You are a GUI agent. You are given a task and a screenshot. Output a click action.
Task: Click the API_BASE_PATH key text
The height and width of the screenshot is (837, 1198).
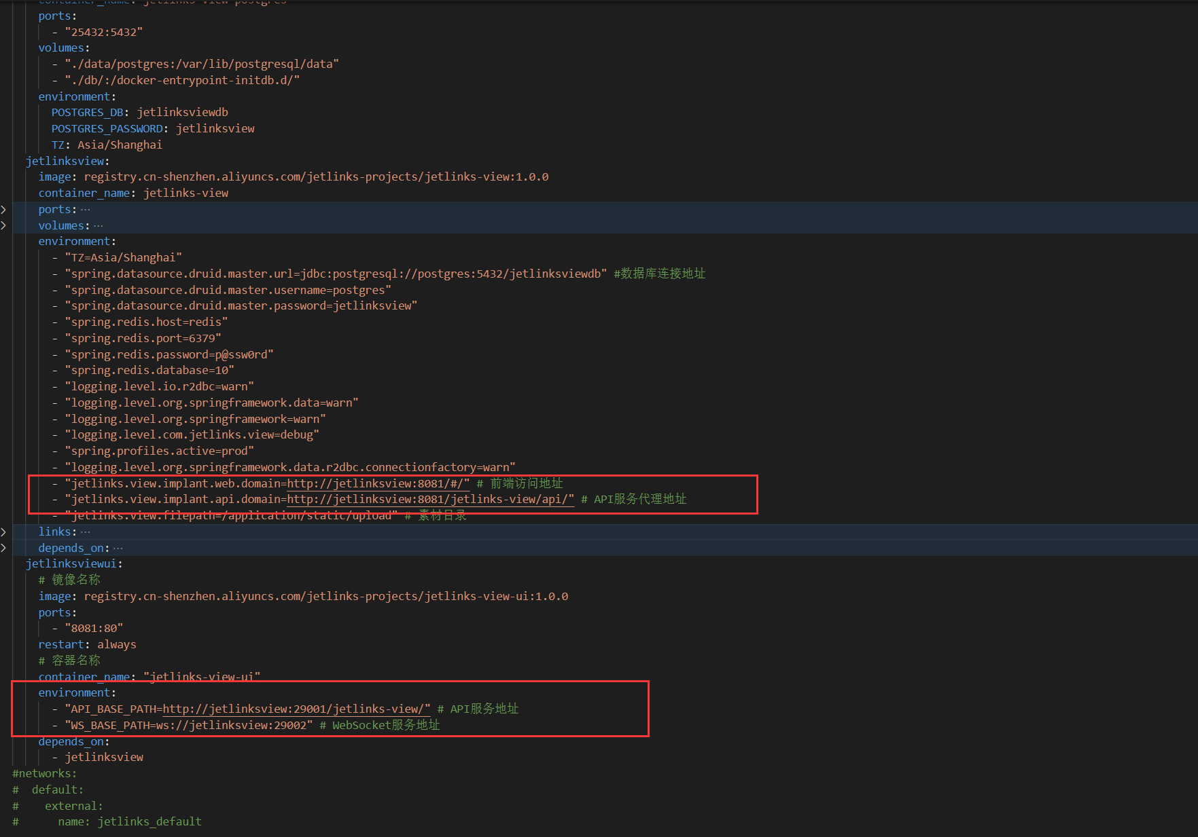[113, 709]
